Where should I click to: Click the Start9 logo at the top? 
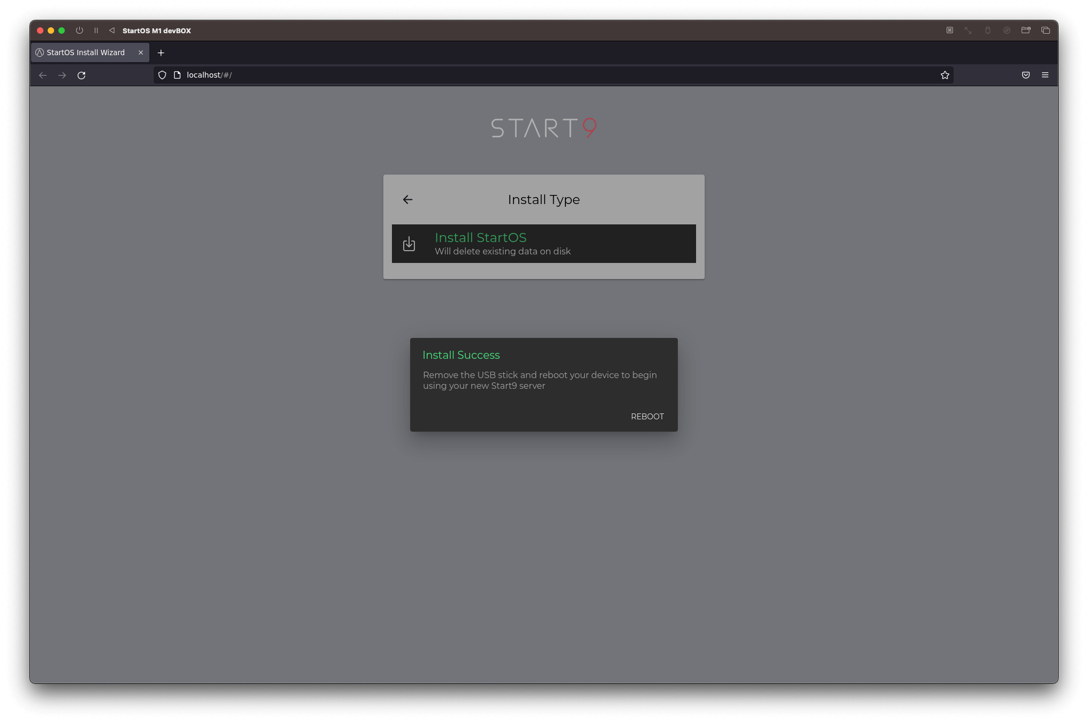tap(543, 127)
